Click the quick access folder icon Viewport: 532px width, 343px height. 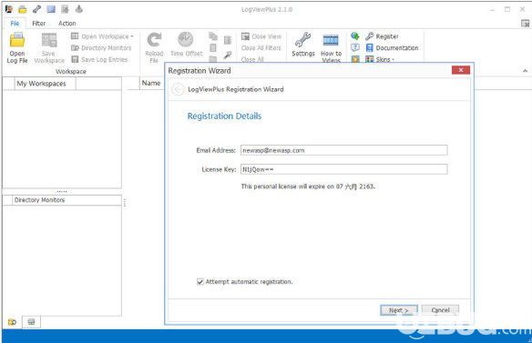pyautogui.click(x=23, y=9)
